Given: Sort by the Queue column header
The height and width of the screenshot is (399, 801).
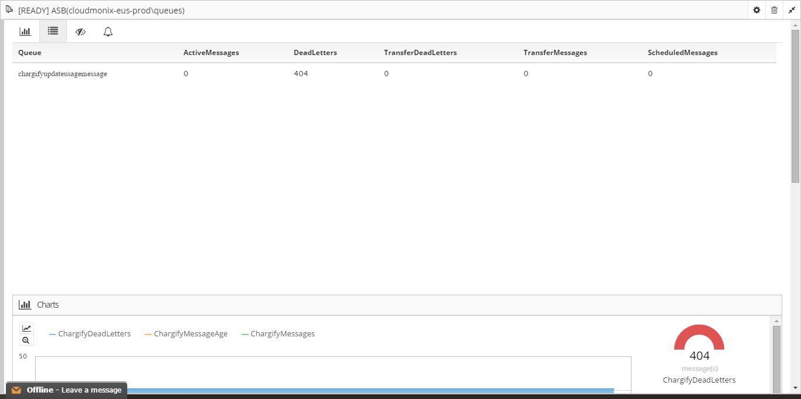Looking at the screenshot, I should 30,53.
